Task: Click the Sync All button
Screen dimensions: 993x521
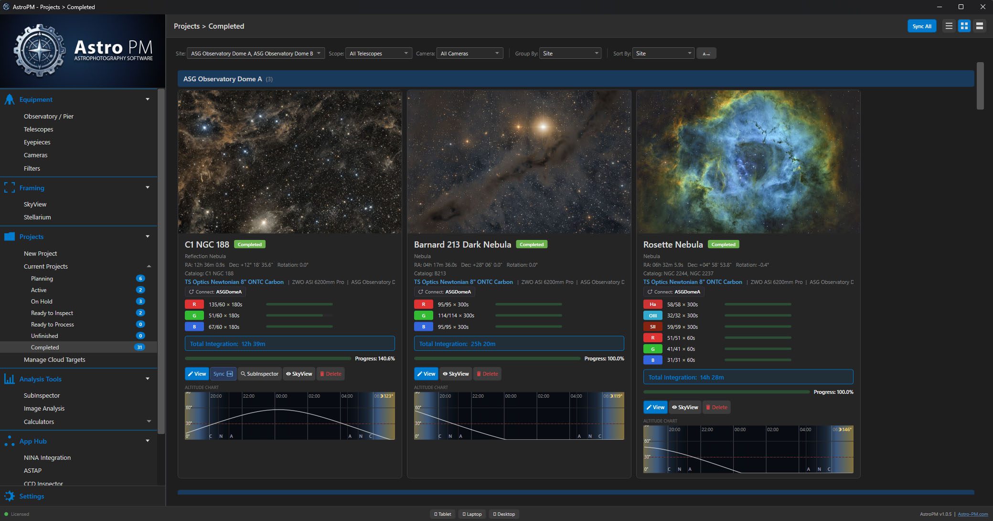Action: pyautogui.click(x=921, y=26)
